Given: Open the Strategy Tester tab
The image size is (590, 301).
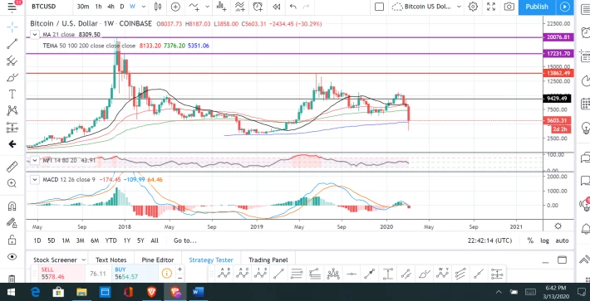Looking at the screenshot, I should (211, 260).
